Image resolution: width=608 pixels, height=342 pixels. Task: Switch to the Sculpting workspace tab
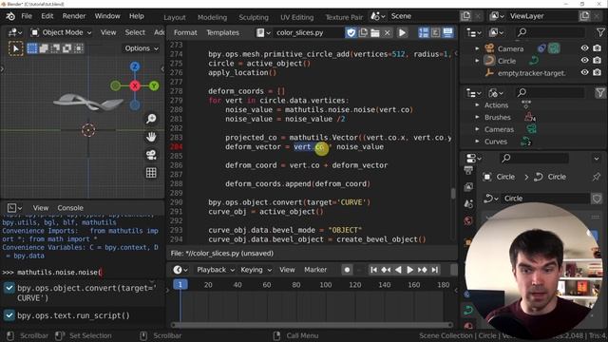pyautogui.click(x=254, y=17)
